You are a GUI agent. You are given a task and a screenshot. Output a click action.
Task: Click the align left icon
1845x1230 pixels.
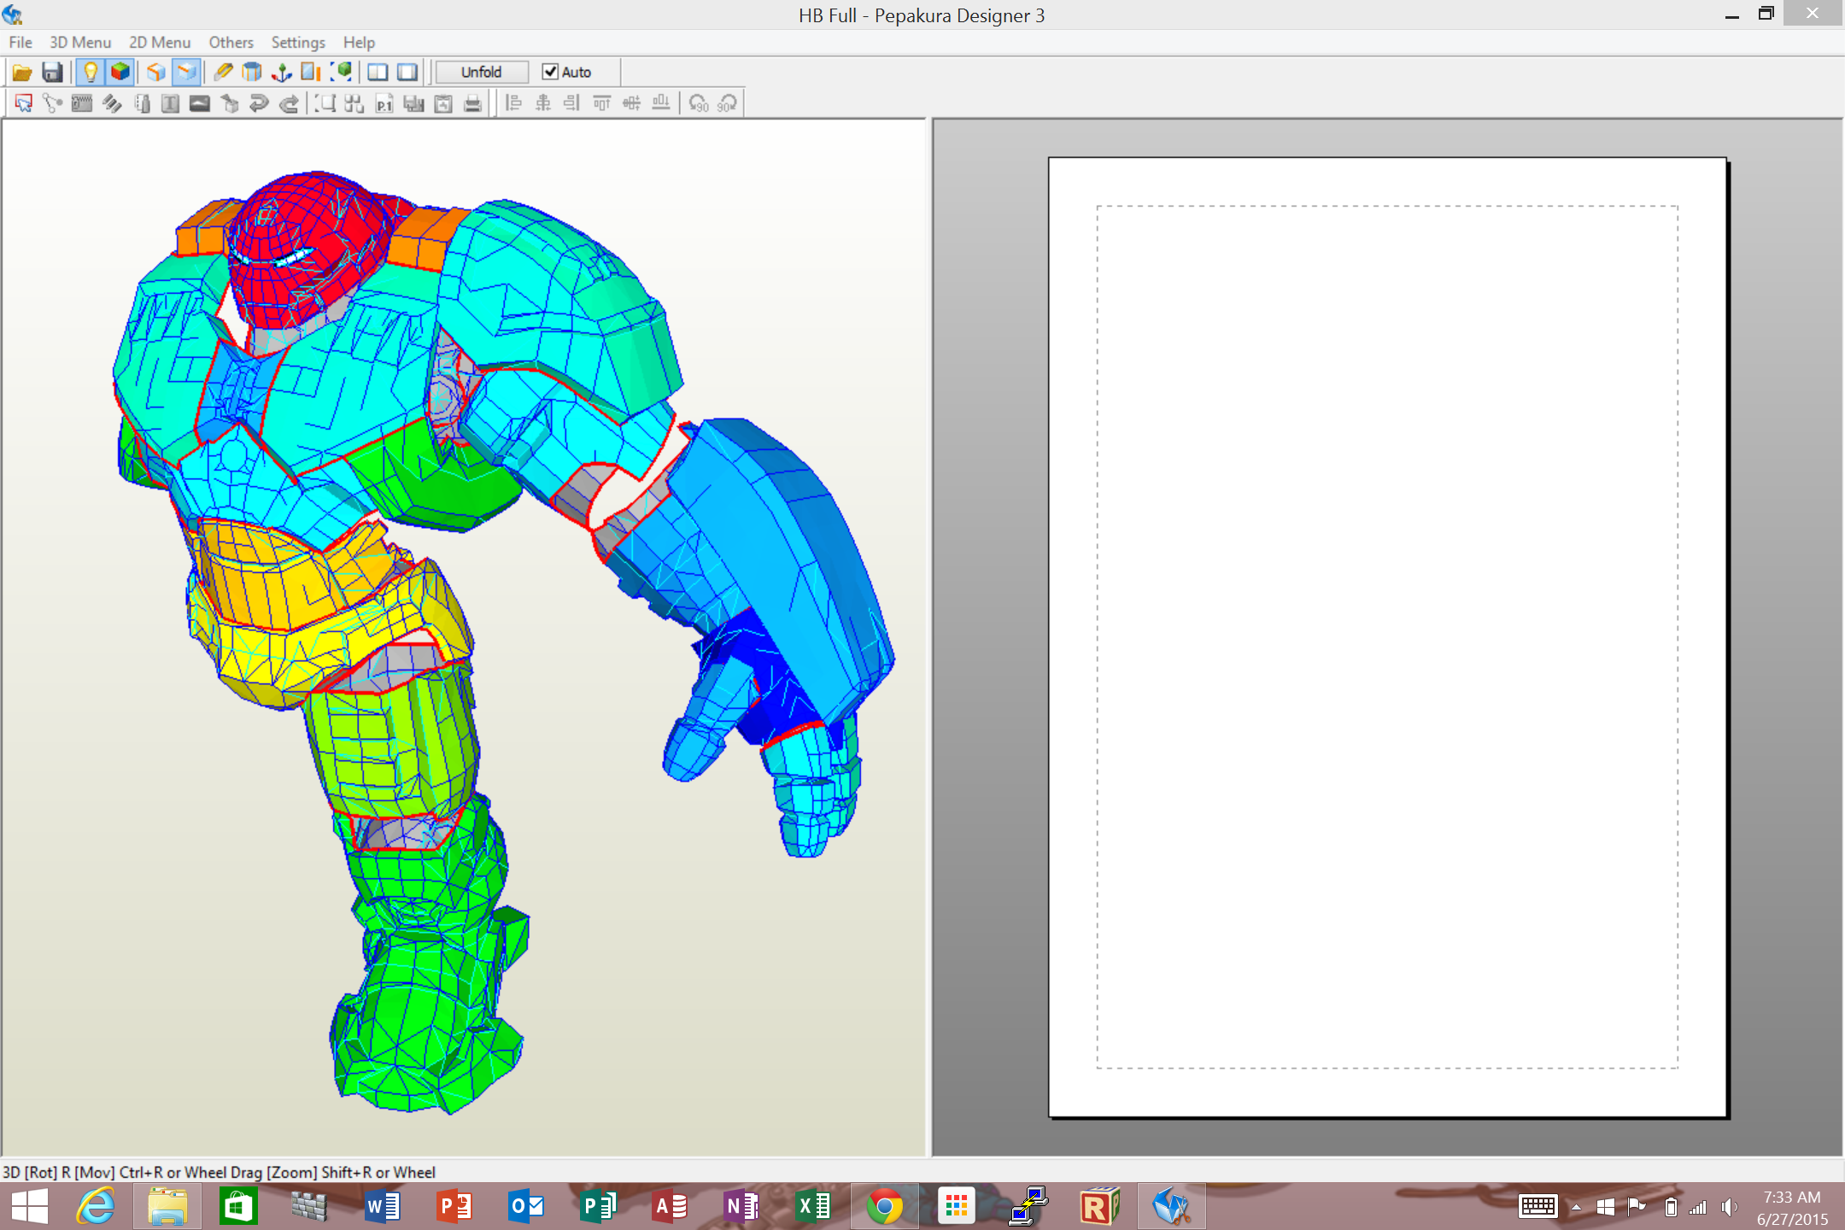[513, 103]
